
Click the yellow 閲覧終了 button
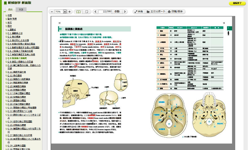[x=237, y=3]
